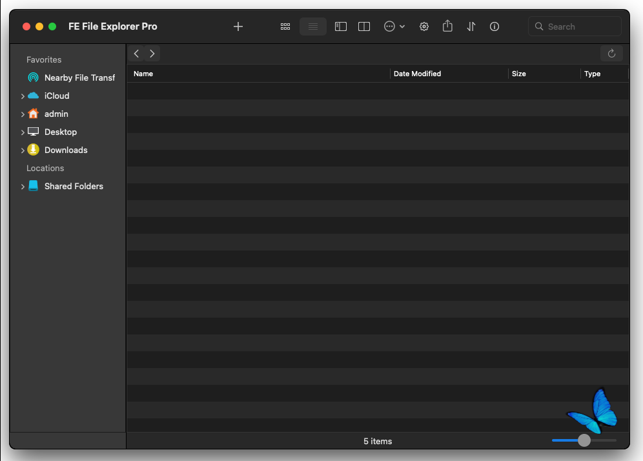Viewport: 643px width, 461px height.
Task: Open the sort order control
Action: click(471, 26)
